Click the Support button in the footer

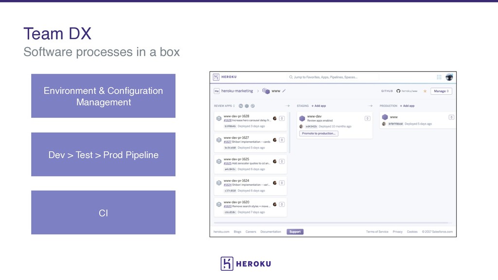[x=295, y=232]
